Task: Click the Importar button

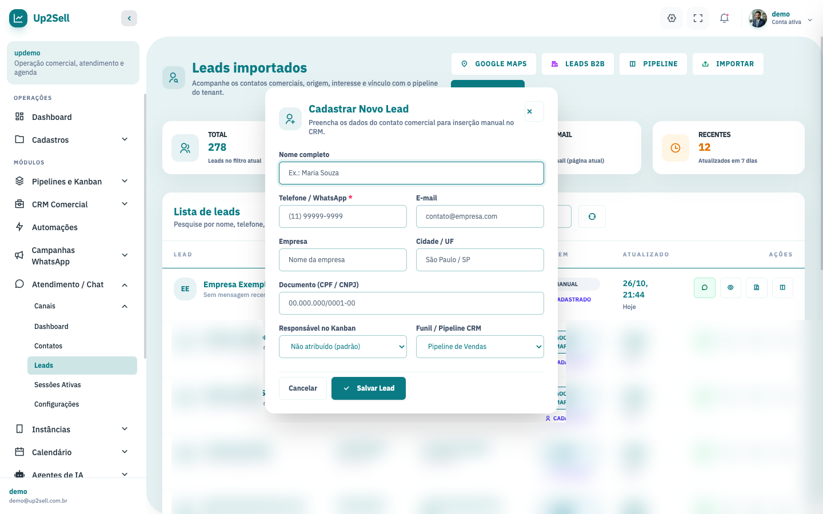Action: click(x=728, y=64)
